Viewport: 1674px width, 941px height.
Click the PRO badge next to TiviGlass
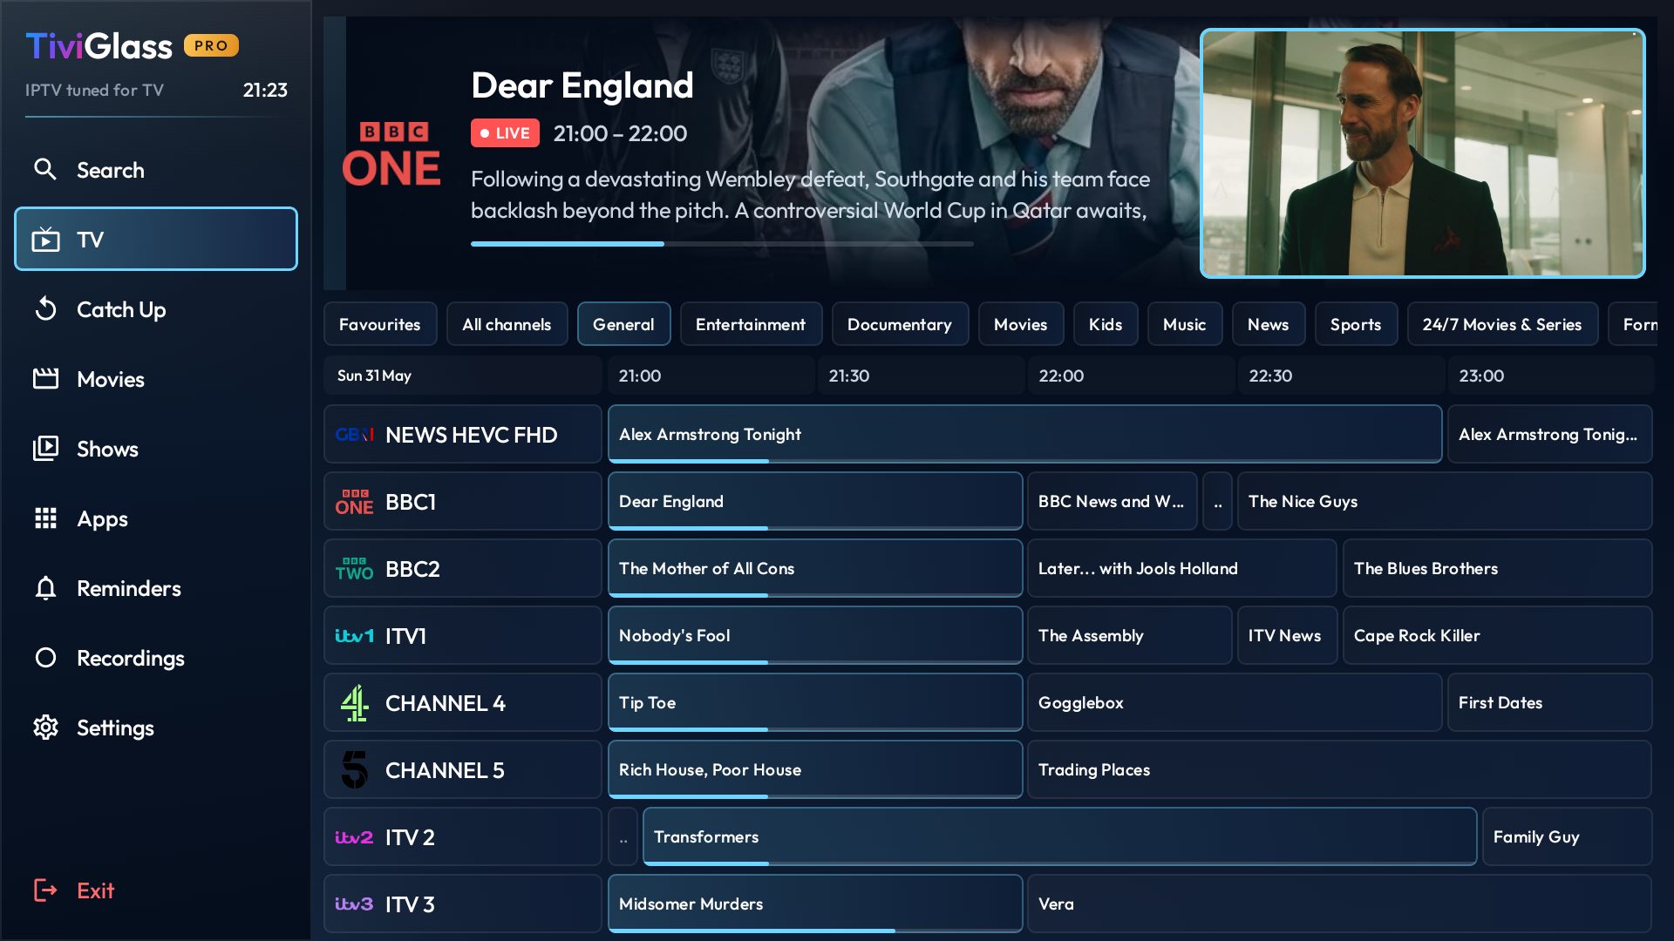(x=211, y=45)
